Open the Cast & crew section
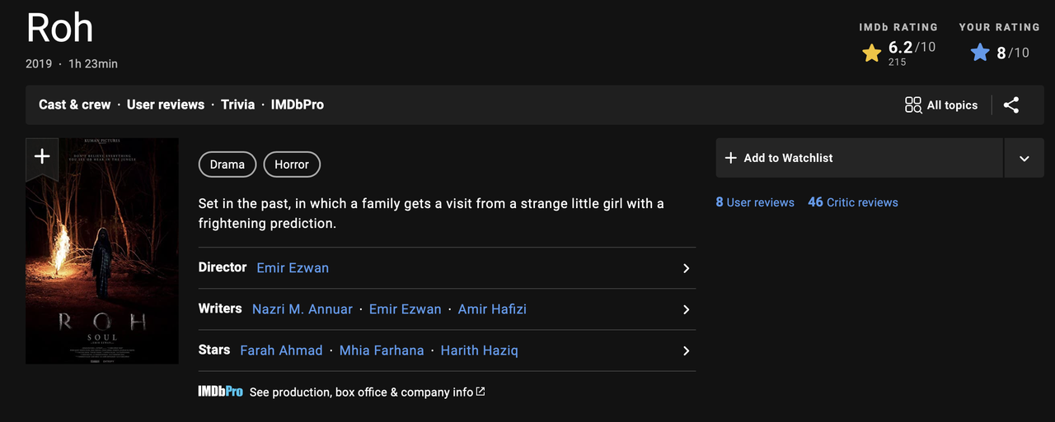This screenshot has height=422, width=1055. coord(74,104)
